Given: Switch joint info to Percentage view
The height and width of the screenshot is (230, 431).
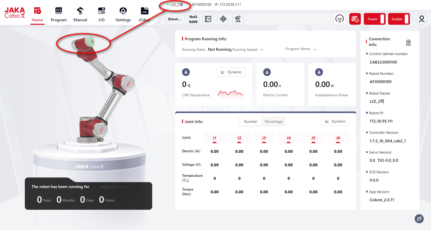Looking at the screenshot, I should pos(274,121).
